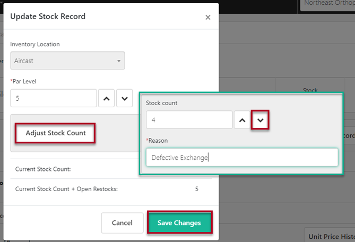Open the Inventory Location Aircast dropdown

(x=67, y=61)
